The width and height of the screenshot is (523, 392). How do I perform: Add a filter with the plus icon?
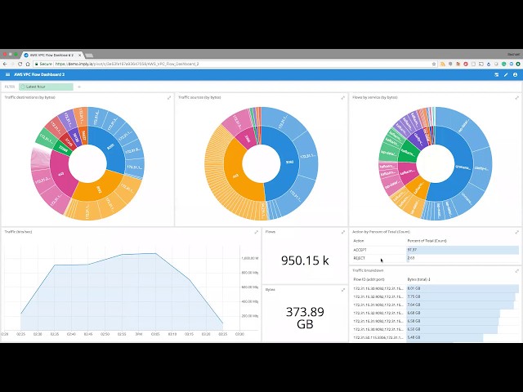[x=79, y=87]
